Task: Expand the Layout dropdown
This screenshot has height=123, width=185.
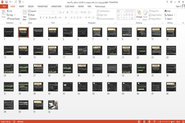Action: point(32,11)
